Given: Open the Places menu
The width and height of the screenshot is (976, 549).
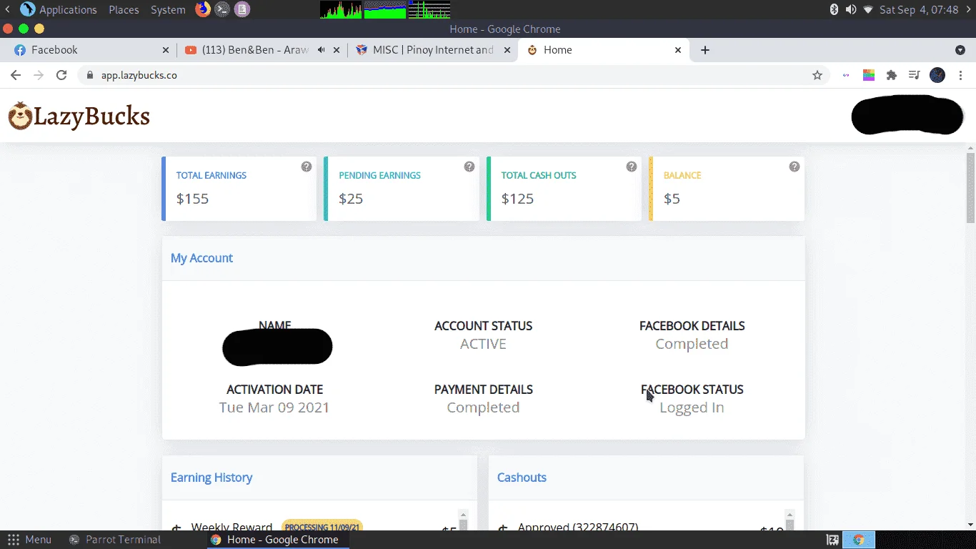Looking at the screenshot, I should pyautogui.click(x=124, y=9).
